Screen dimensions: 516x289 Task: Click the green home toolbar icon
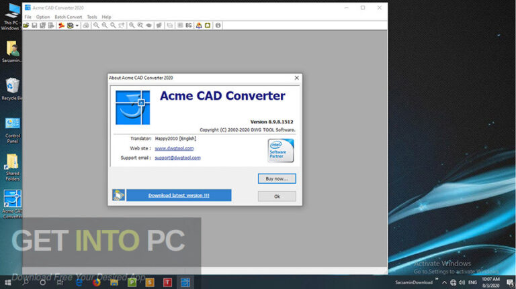(208, 25)
